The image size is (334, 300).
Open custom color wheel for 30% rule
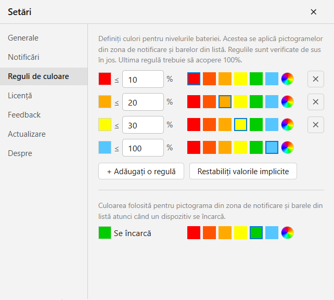coord(287,125)
